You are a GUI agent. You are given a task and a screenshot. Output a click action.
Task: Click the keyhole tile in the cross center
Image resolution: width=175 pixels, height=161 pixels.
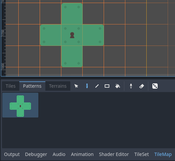coord(72,35)
